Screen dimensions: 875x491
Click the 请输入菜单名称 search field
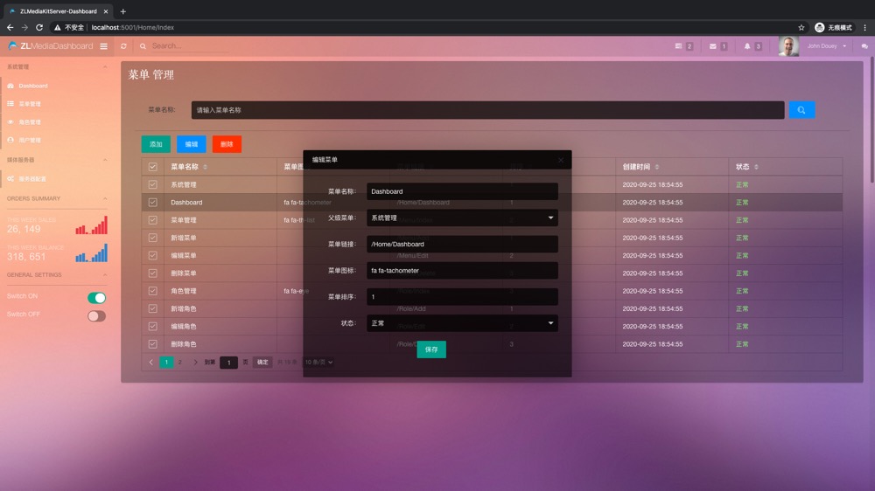487,110
